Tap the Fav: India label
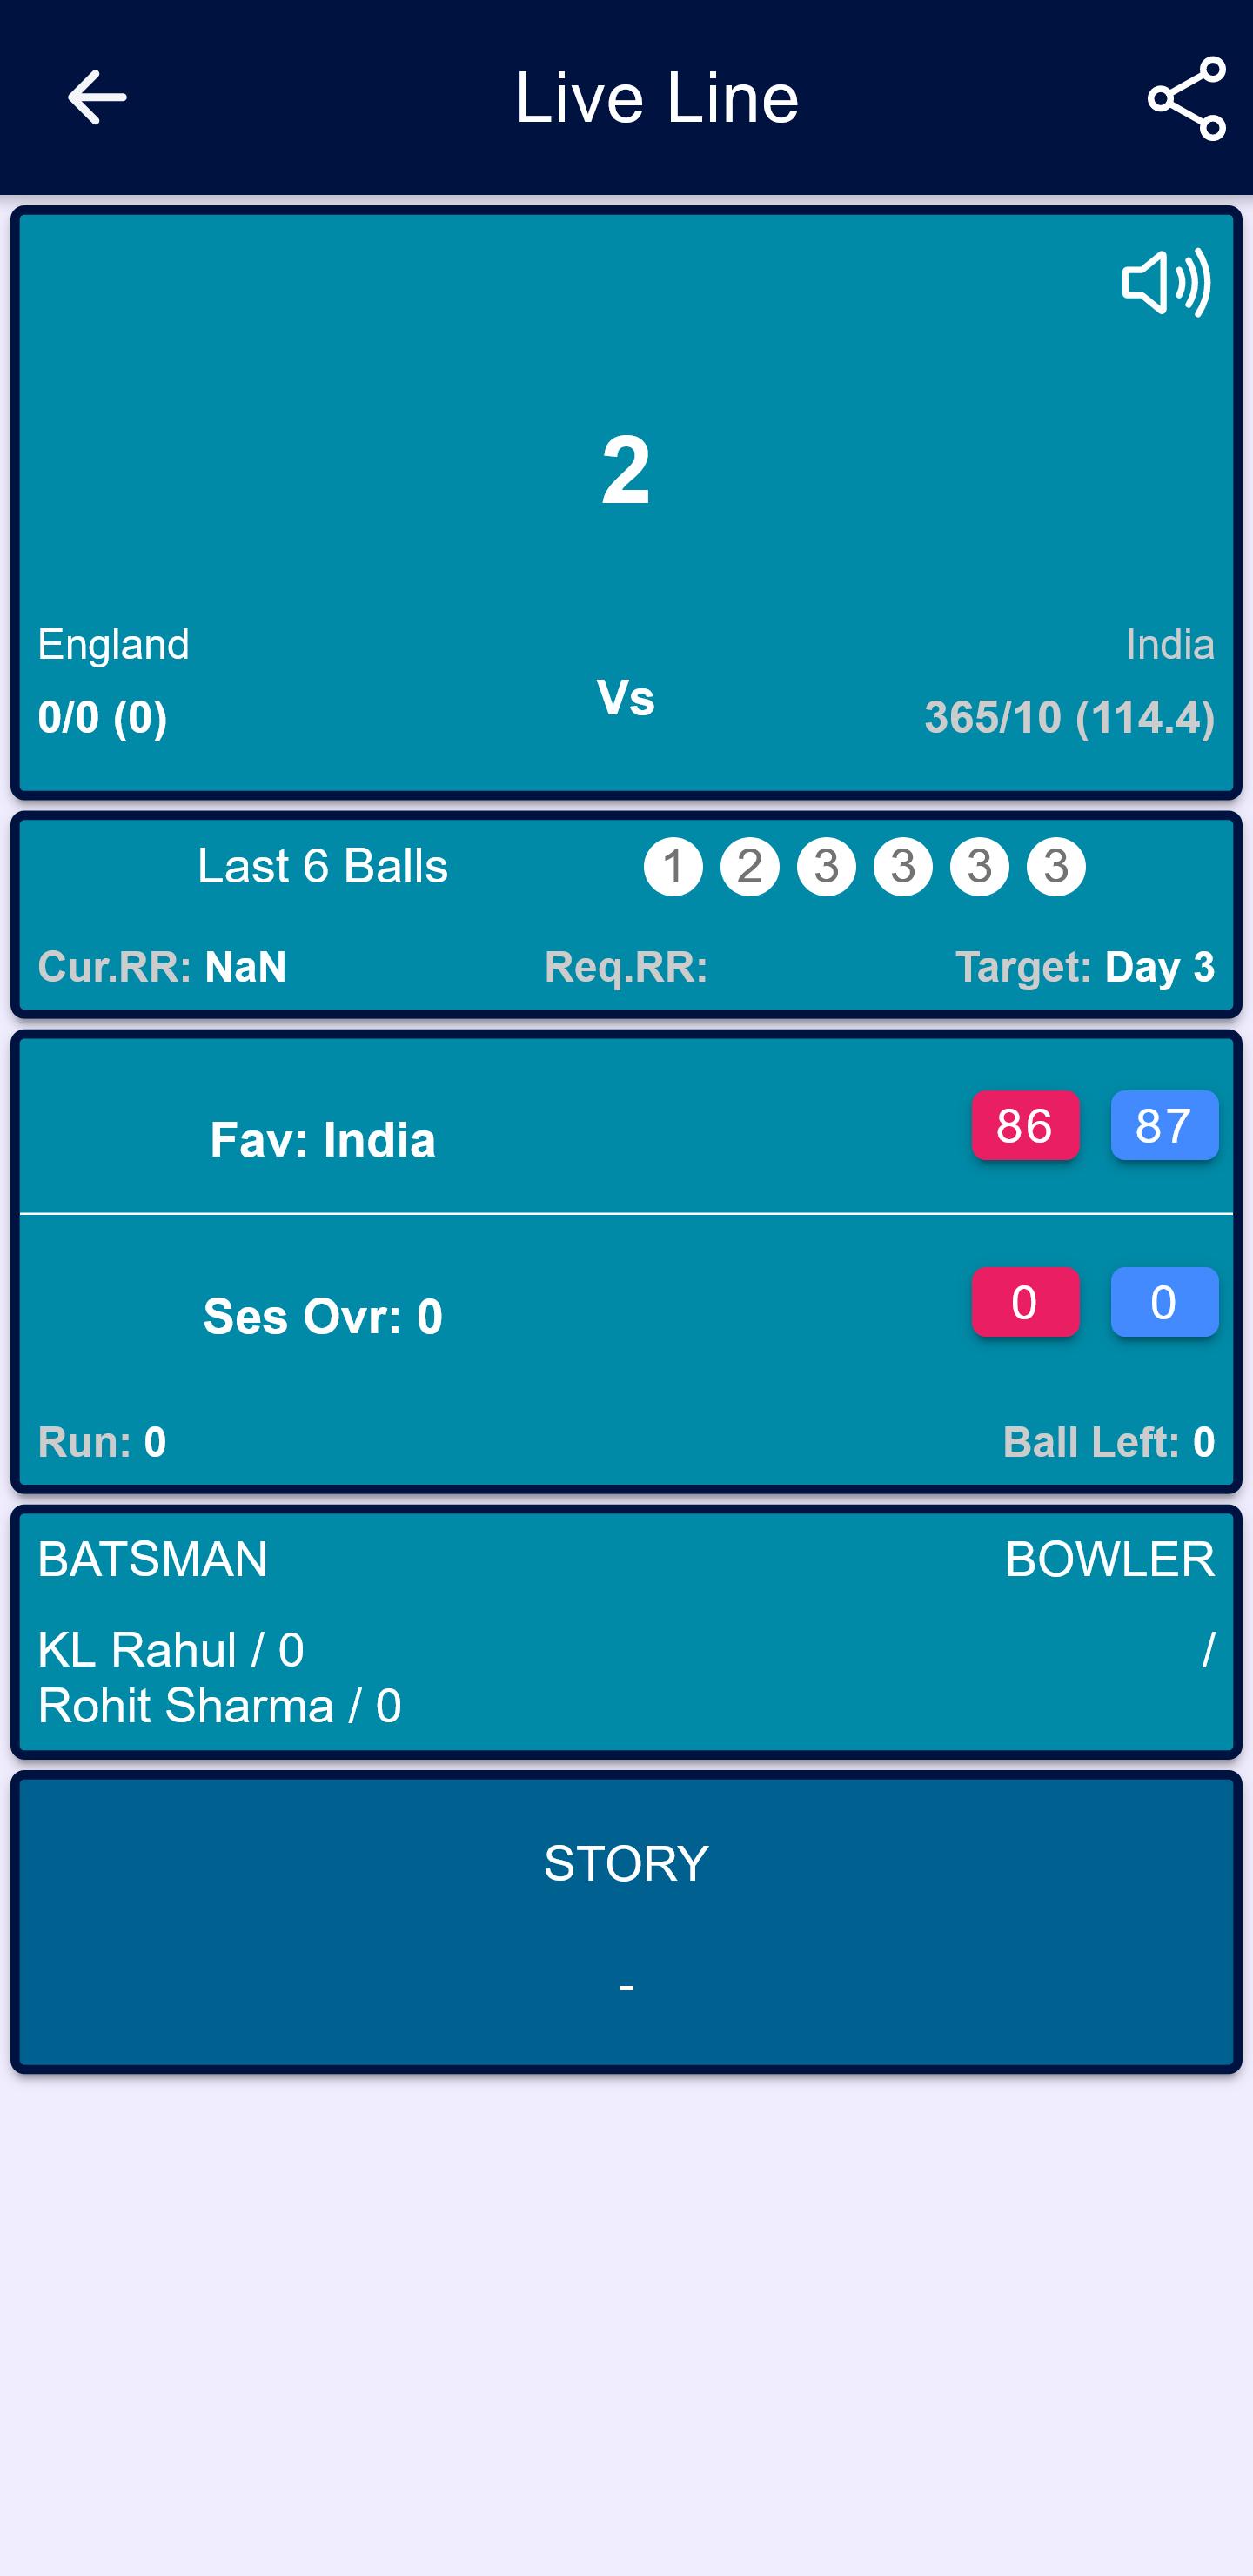This screenshot has height=2576, width=1253. tap(323, 1140)
